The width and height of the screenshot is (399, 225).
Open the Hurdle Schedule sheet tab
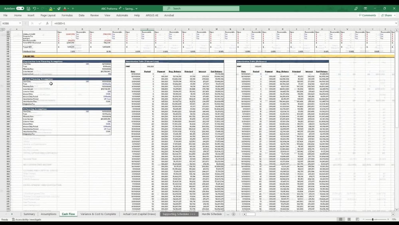pos(212,214)
